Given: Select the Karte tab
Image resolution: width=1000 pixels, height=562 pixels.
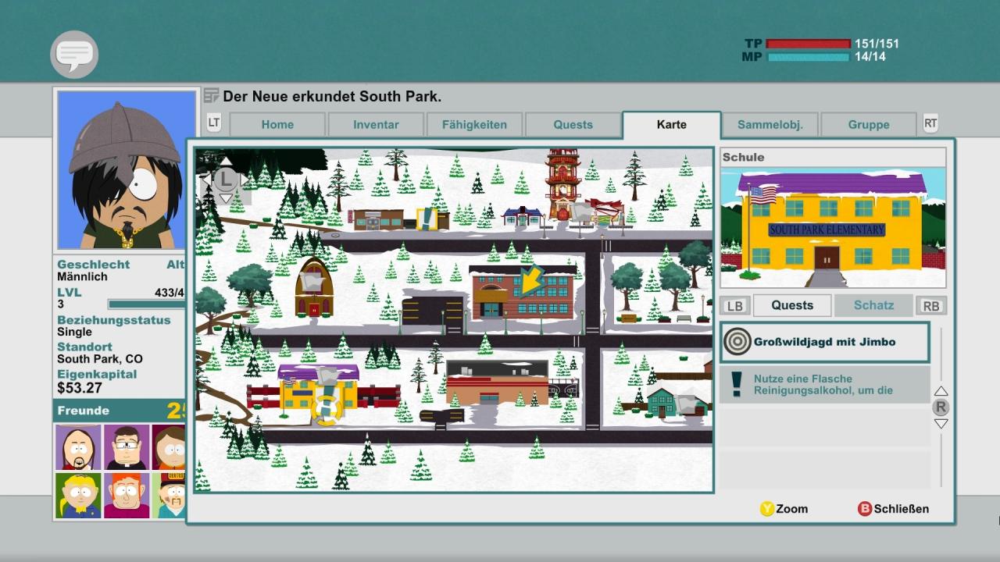Looking at the screenshot, I should coord(672,124).
